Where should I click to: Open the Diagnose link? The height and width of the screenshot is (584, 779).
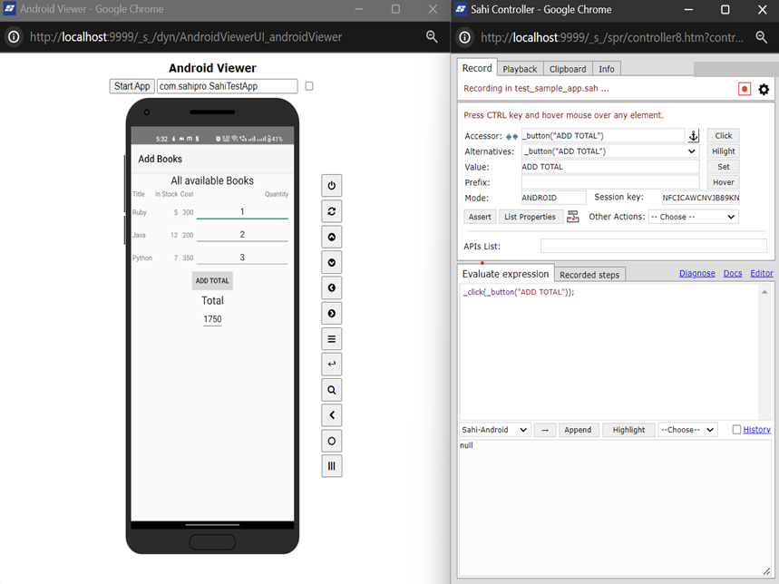coord(696,273)
